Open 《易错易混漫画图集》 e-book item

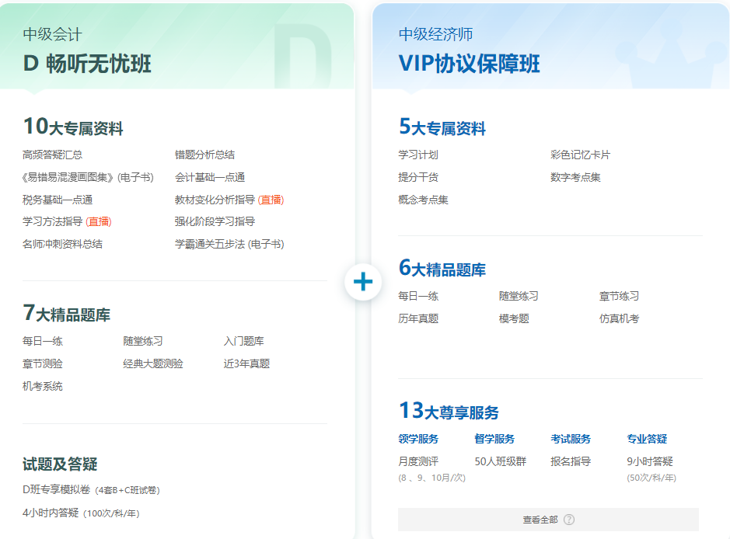pos(88,177)
